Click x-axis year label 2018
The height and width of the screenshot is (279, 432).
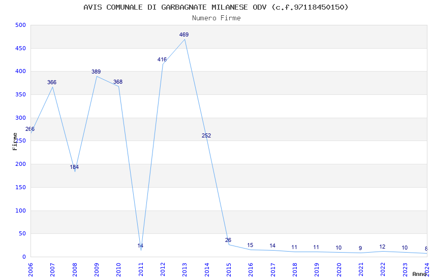295,270
